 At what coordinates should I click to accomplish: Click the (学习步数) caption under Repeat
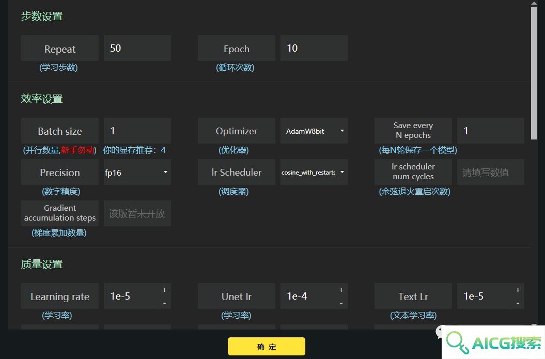(x=58, y=68)
